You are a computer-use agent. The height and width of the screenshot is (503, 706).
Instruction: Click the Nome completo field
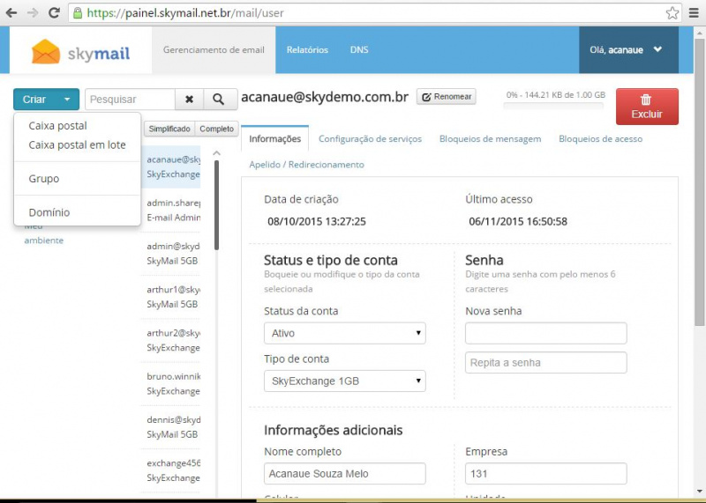tap(345, 474)
